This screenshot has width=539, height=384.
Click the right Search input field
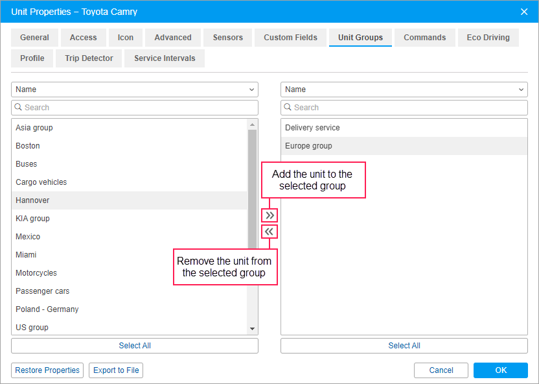pos(404,108)
